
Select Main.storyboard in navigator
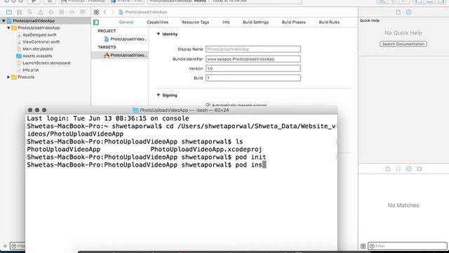pos(37,48)
